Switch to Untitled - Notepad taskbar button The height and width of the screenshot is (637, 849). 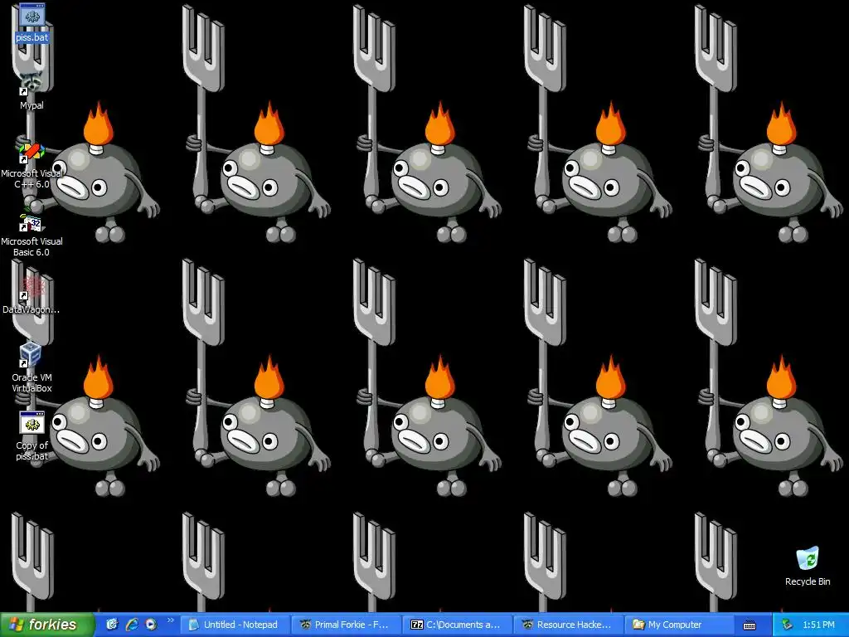pos(235,625)
